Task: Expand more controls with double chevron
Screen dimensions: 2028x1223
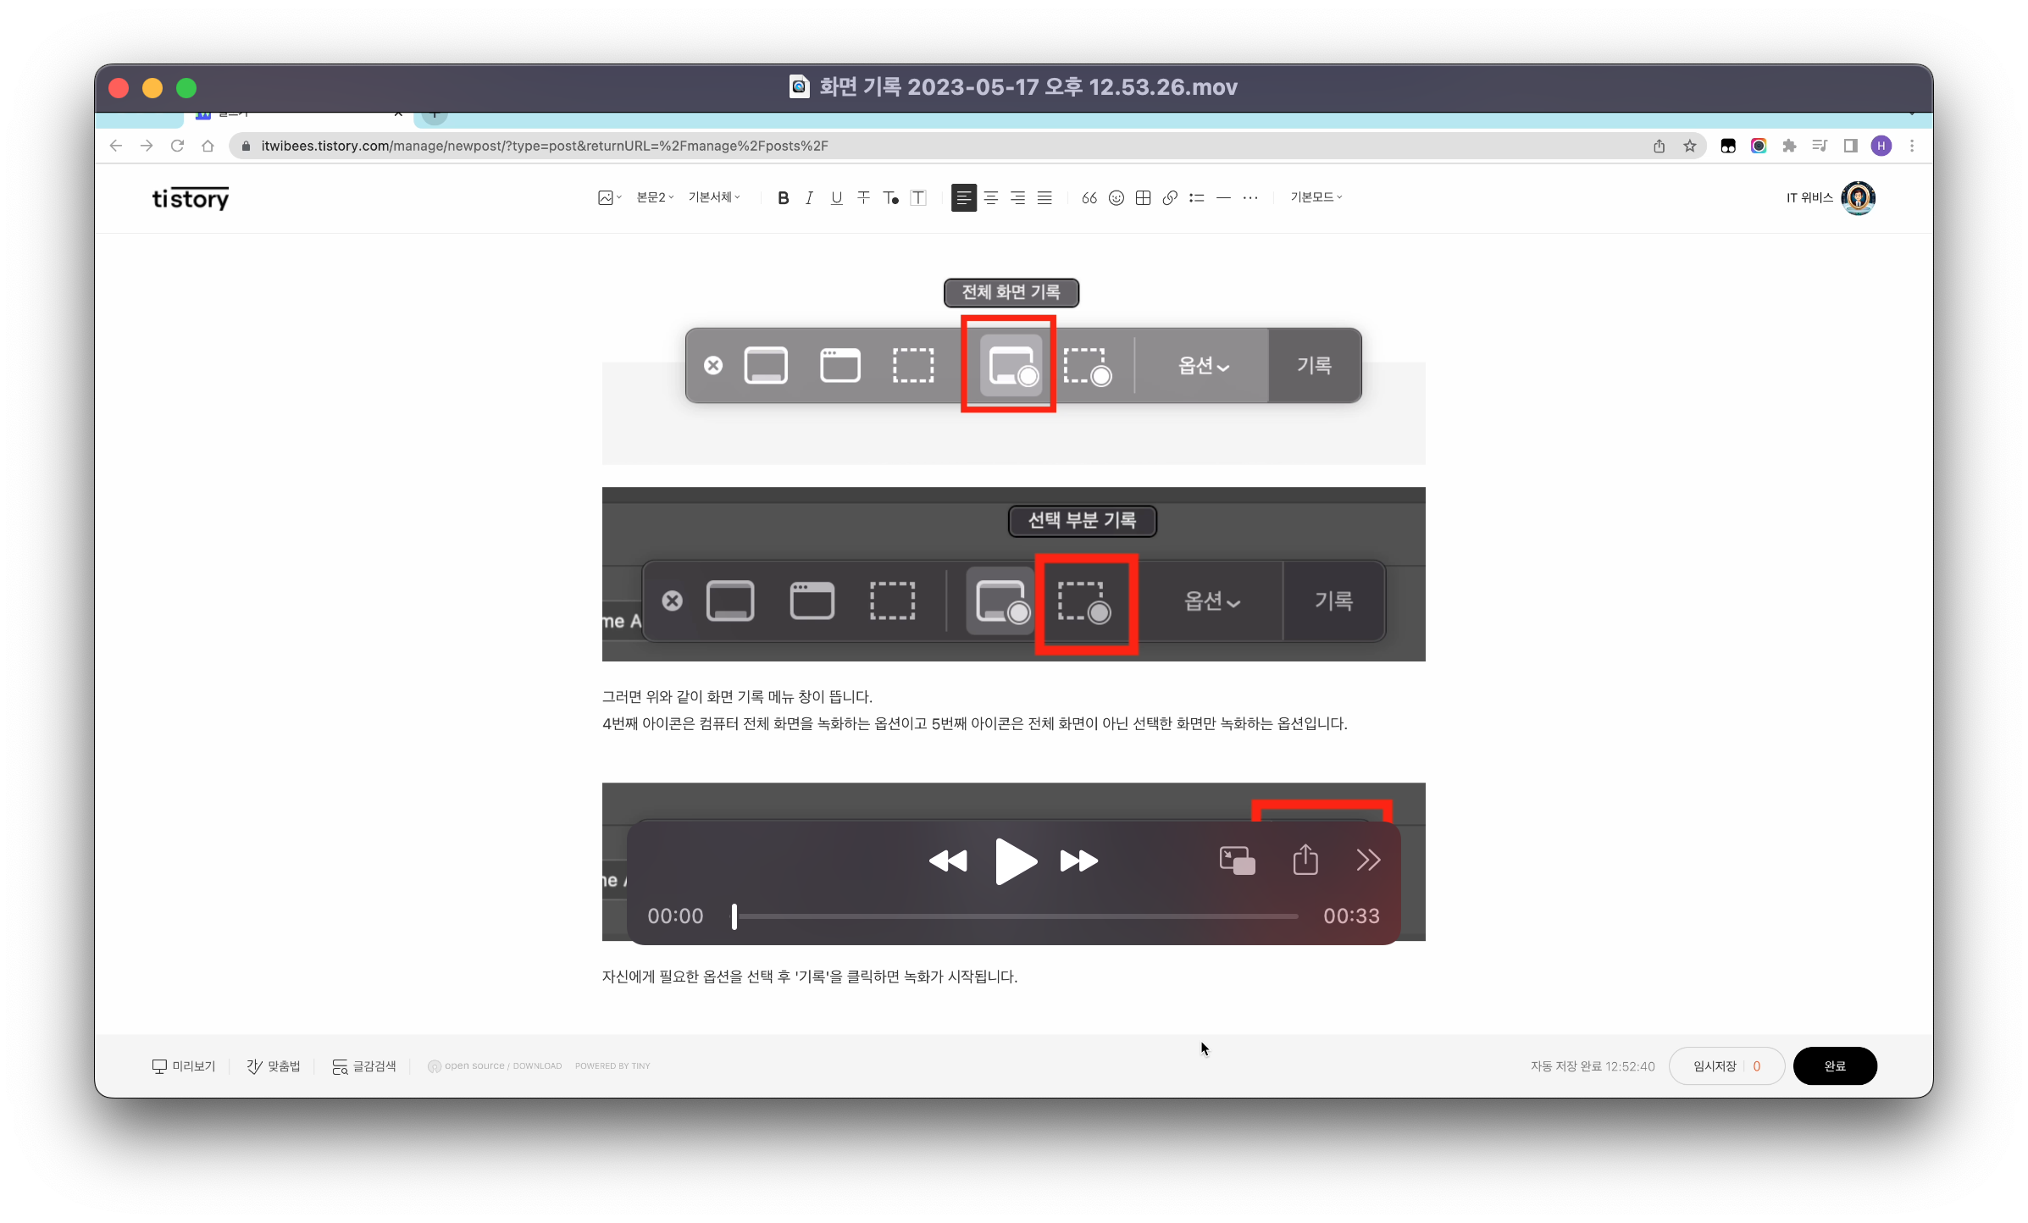Action: pyautogui.click(x=1368, y=861)
